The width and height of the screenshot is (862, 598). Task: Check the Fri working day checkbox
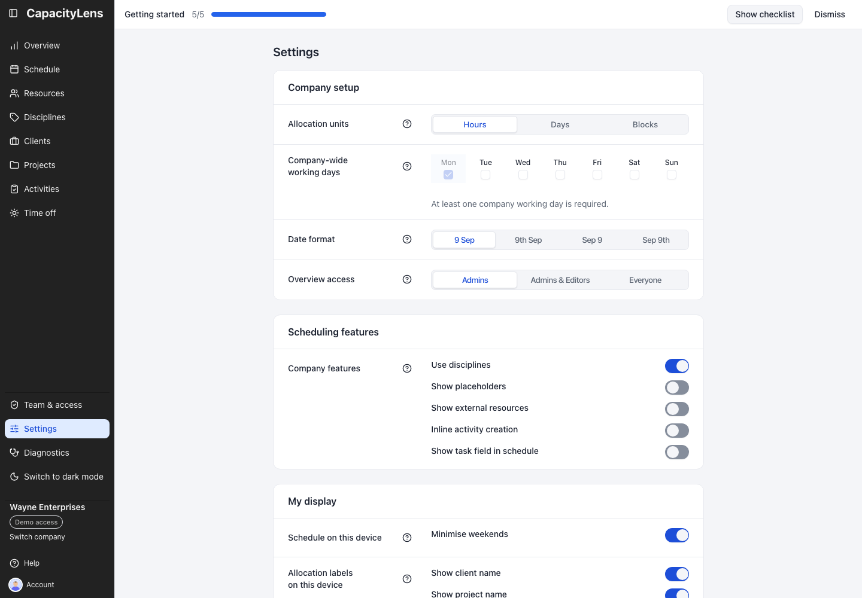tap(597, 175)
